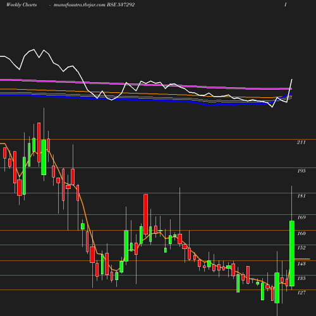The image size is (316, 316).
Task: Click the tall red candle peaking near 181
Action: click(x=145, y=214)
